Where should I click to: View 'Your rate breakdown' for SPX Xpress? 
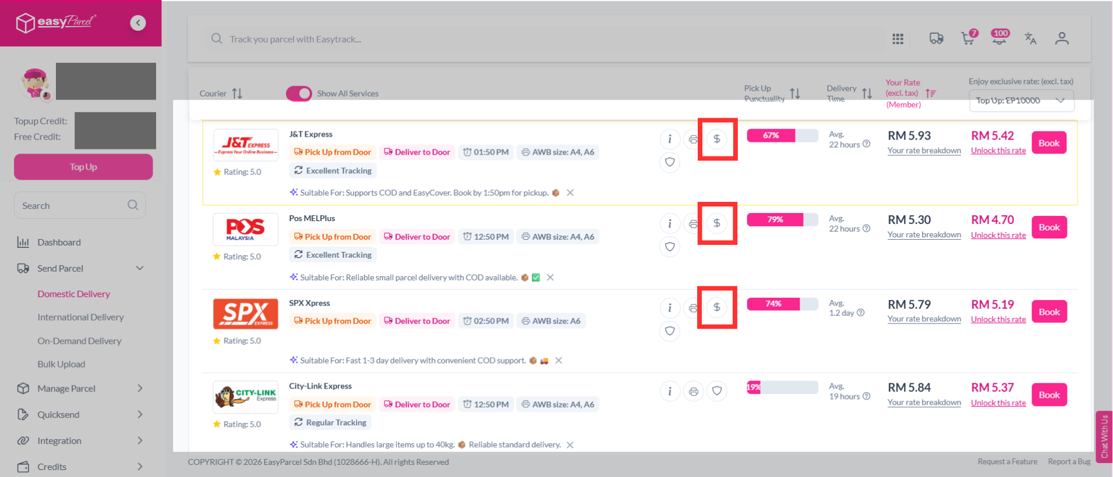click(924, 319)
